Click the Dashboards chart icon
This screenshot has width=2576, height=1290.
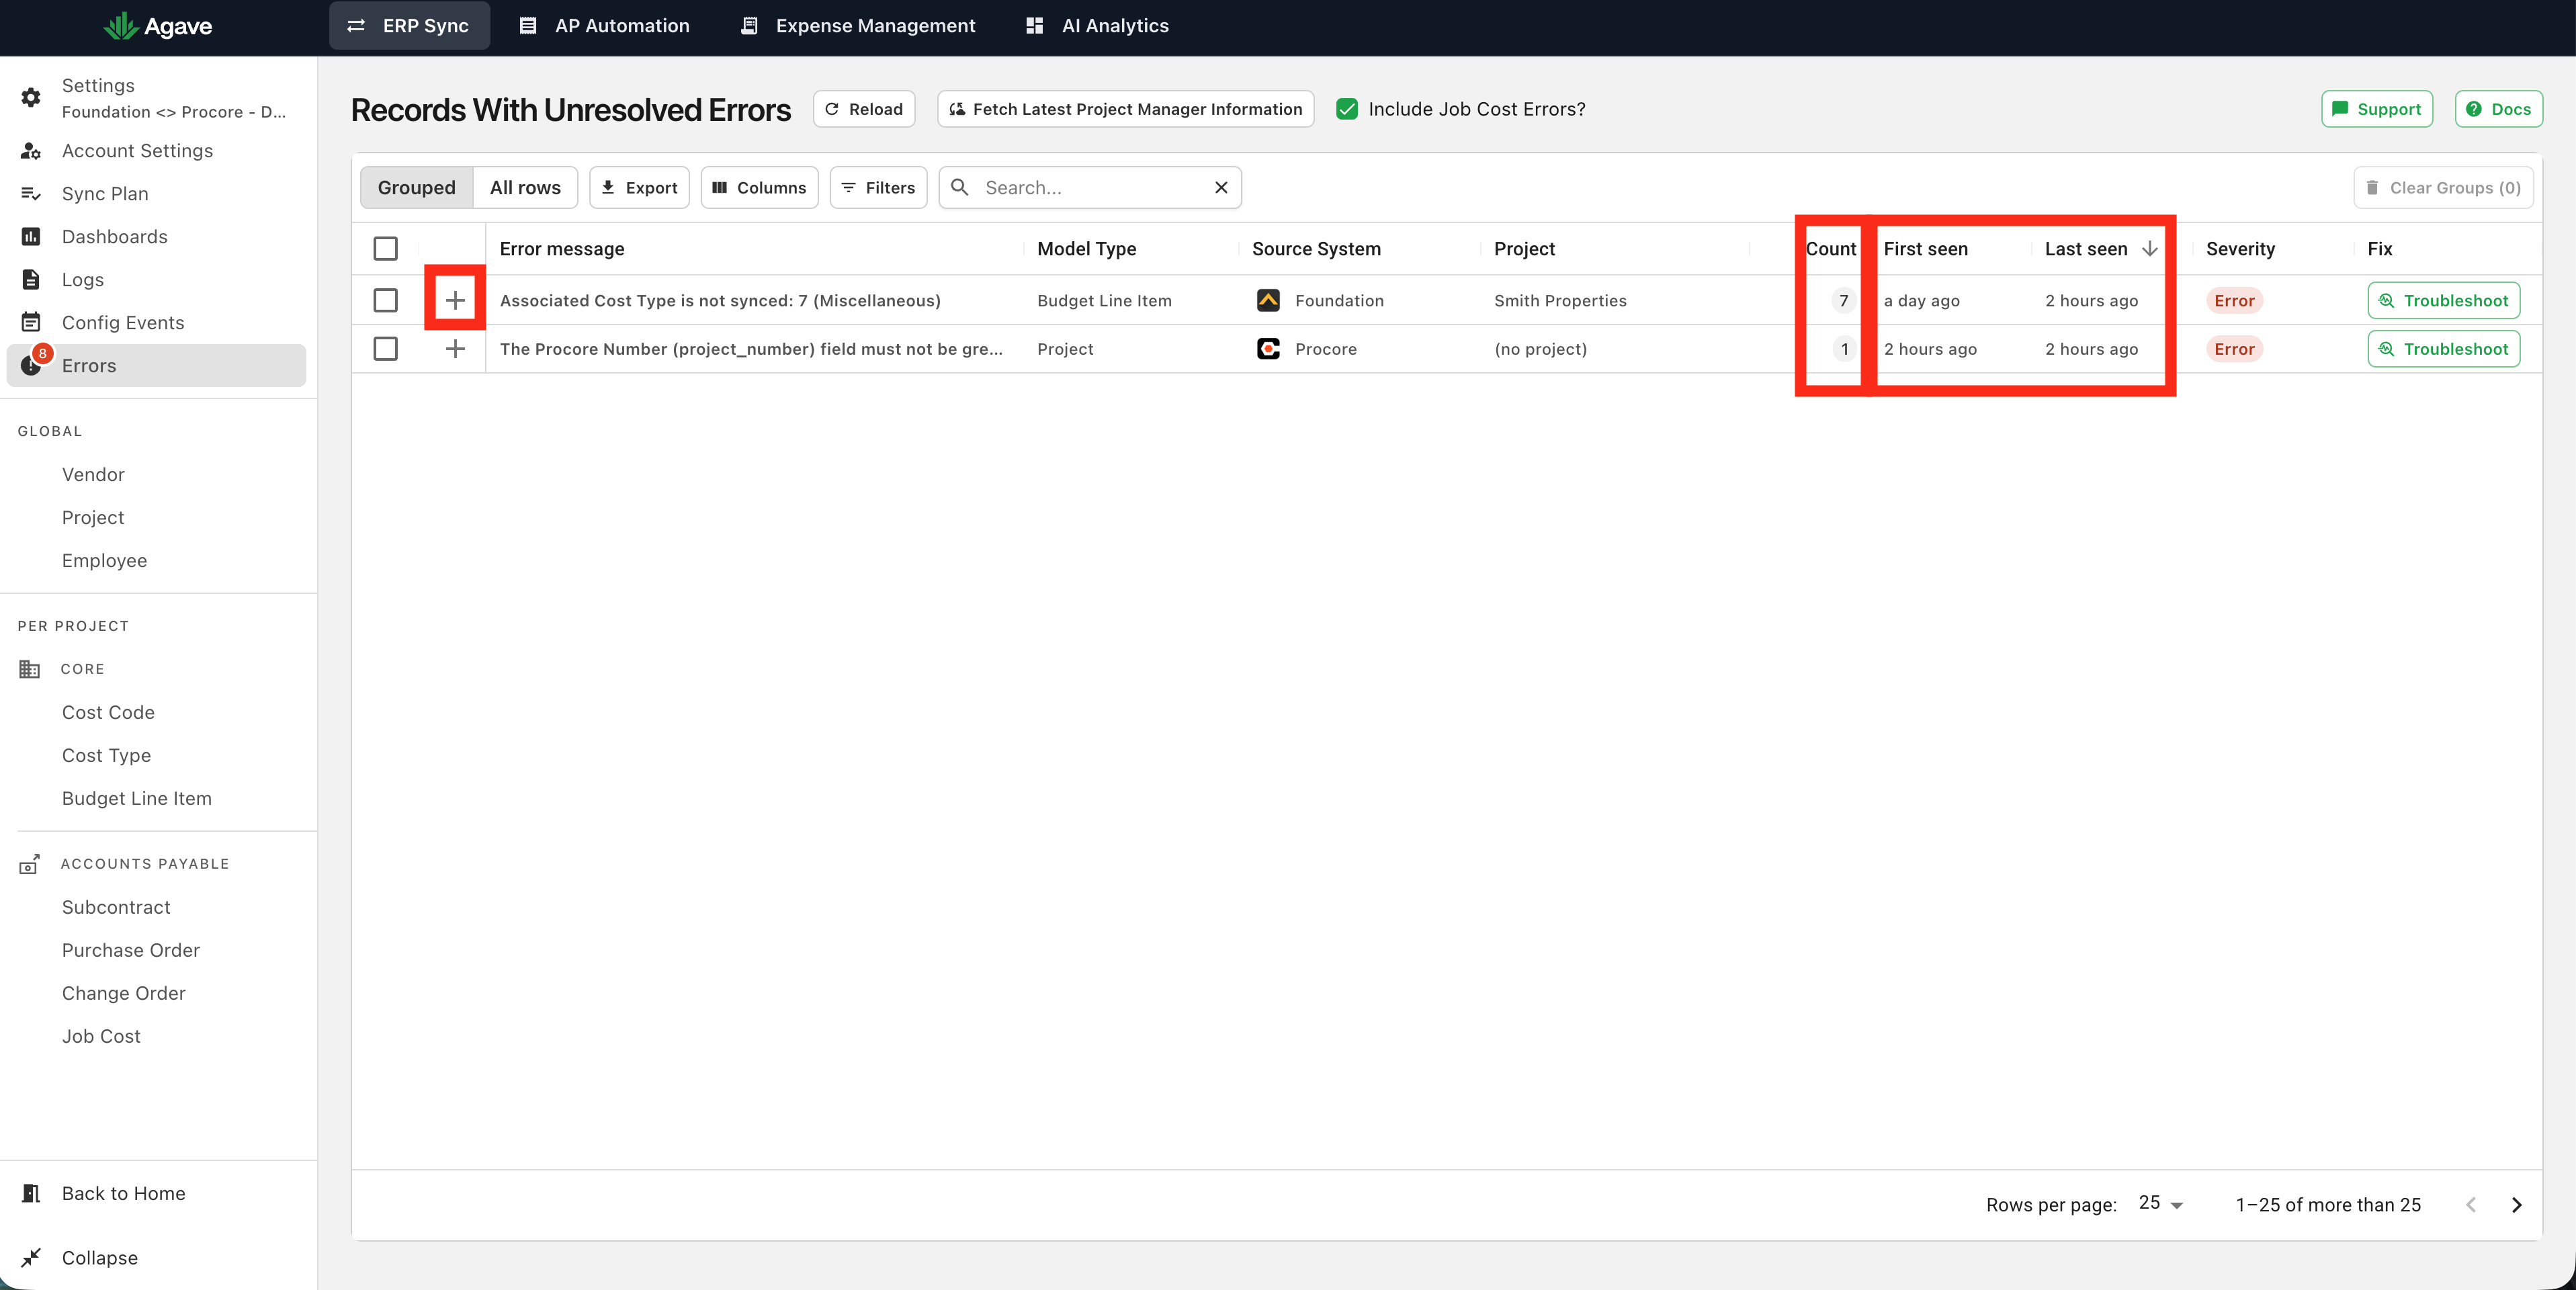[31, 237]
